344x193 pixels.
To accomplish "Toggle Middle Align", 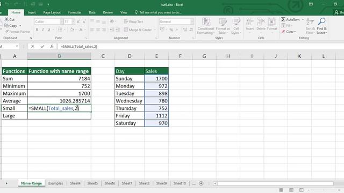I will (x=98, y=21).
